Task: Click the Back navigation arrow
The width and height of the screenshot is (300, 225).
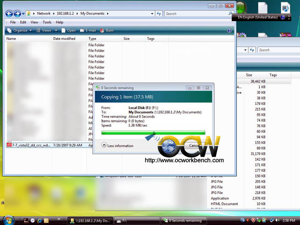Action: (x=9, y=14)
